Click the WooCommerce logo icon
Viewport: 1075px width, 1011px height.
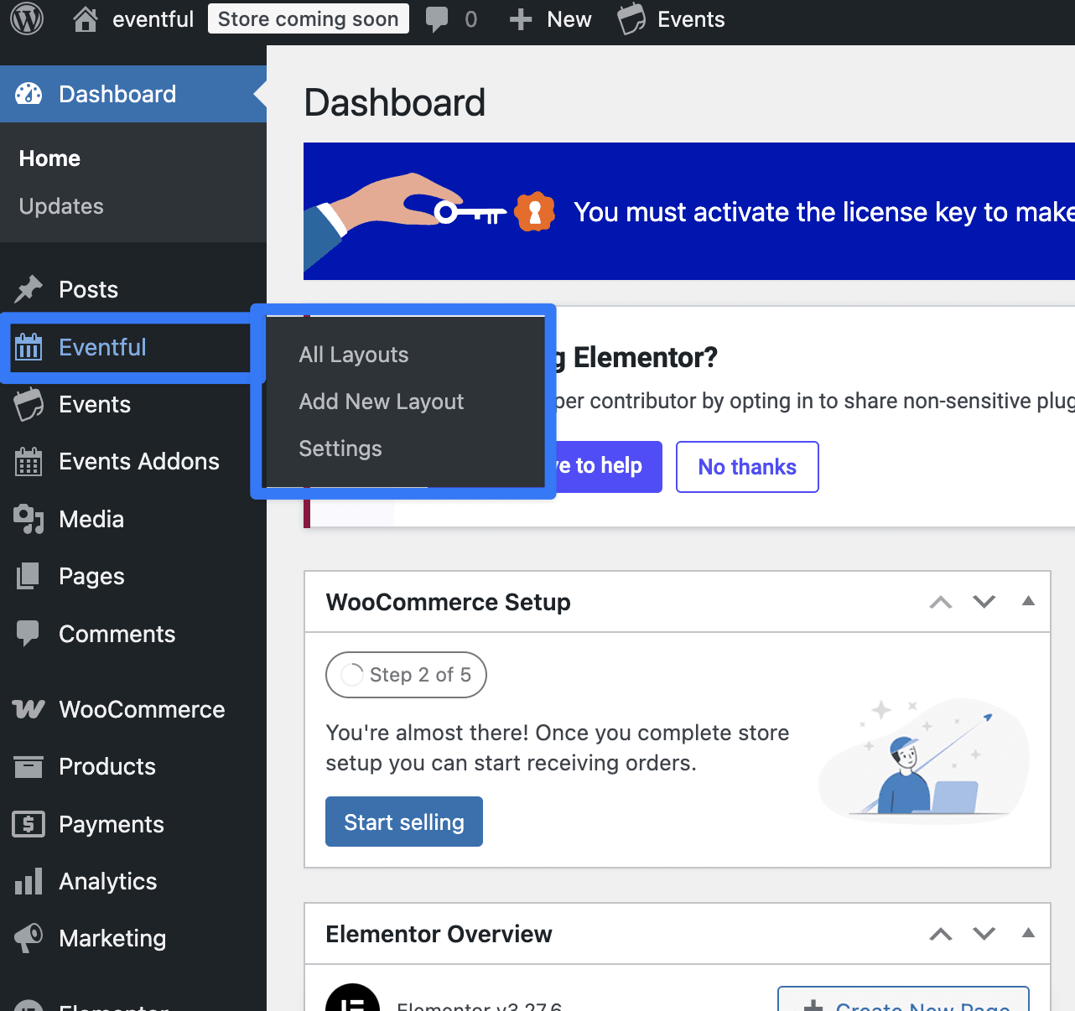pos(29,709)
